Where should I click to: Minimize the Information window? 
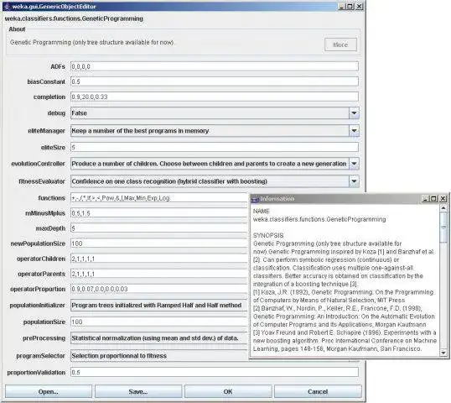425,198
